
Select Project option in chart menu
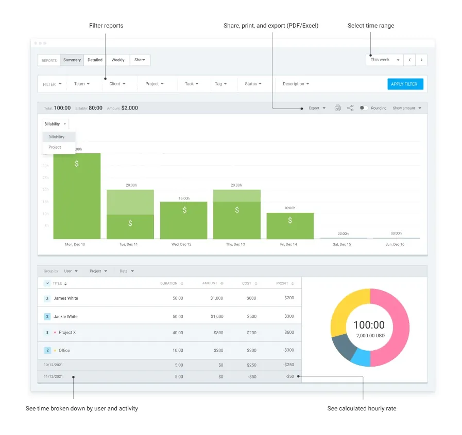point(59,147)
